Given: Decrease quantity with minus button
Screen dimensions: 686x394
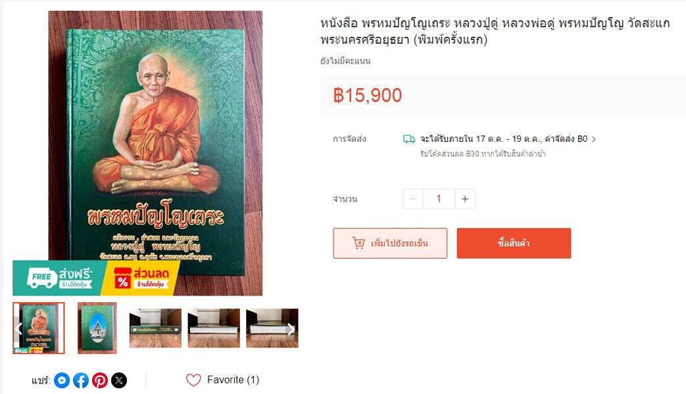Looking at the screenshot, I should click(412, 199).
